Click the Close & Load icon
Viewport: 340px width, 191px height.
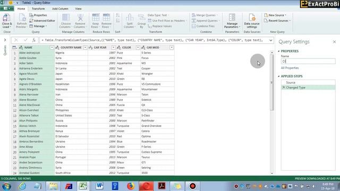tap(6, 21)
